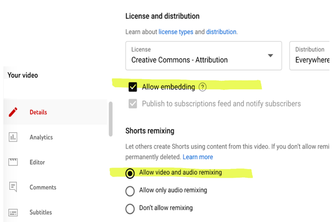
Task: Follow the distribution link
Action: tap(221, 32)
